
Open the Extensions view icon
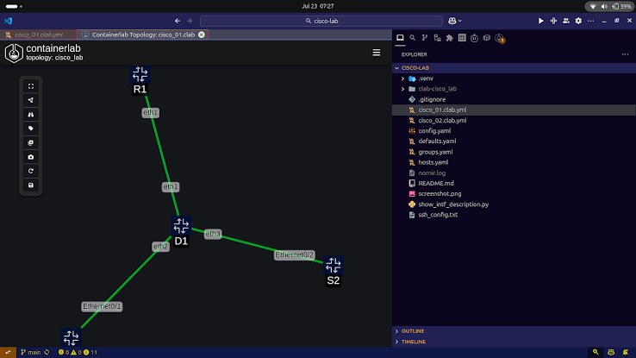point(449,38)
